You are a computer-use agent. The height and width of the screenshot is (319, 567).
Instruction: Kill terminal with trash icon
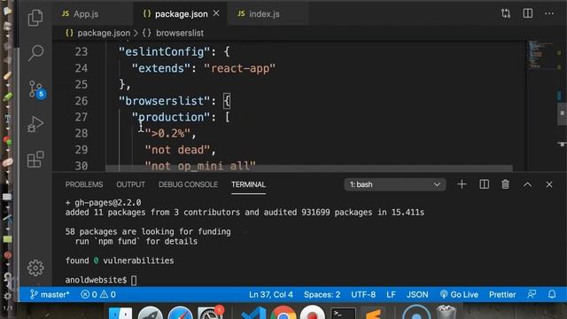point(506,184)
